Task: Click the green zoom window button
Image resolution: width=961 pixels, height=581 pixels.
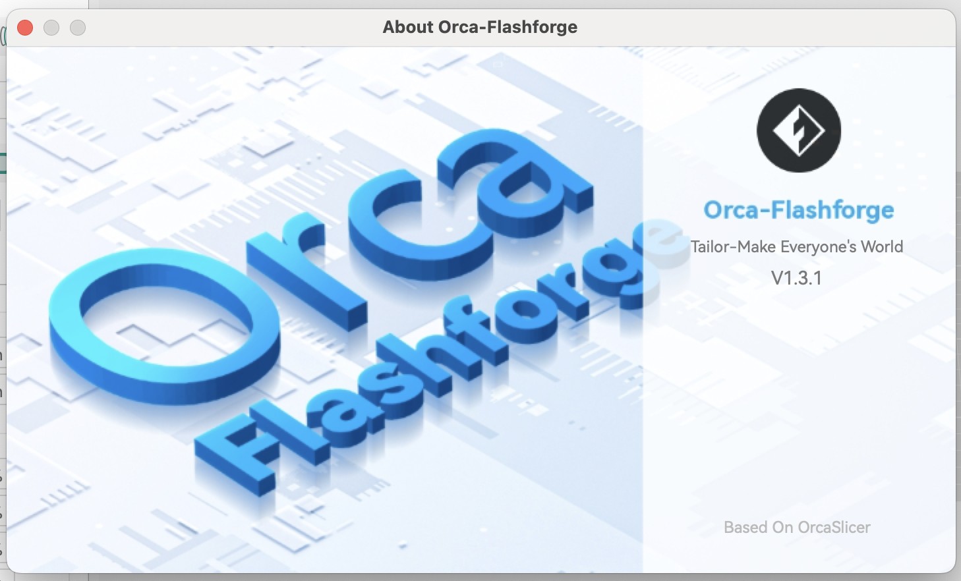Action: pos(78,27)
